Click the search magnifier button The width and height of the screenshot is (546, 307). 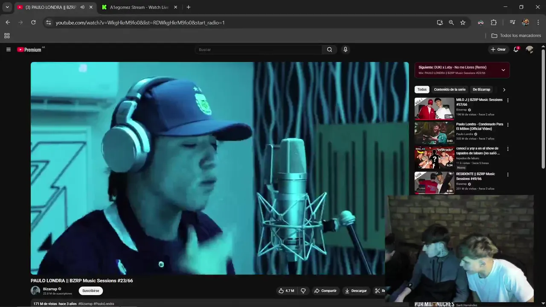[x=329, y=49]
